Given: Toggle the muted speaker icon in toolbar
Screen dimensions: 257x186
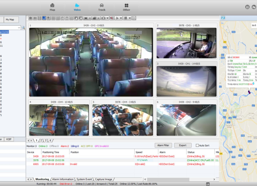Looking at the screenshot, I should (x=112, y=18).
